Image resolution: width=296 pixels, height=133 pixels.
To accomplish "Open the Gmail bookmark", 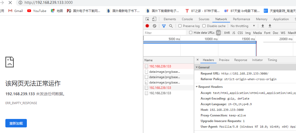I will [x=16, y=11].
